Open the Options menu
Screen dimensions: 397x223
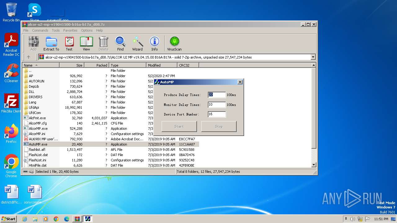pyautogui.click(x=87, y=30)
